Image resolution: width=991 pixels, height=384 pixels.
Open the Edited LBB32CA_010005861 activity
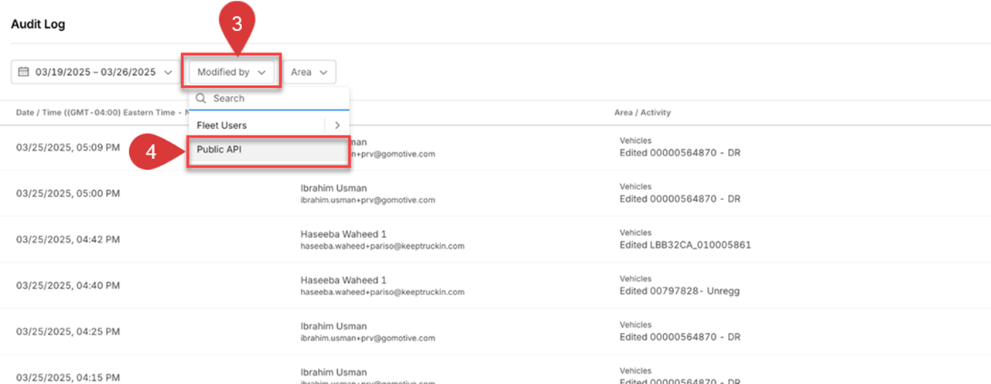[x=685, y=245]
